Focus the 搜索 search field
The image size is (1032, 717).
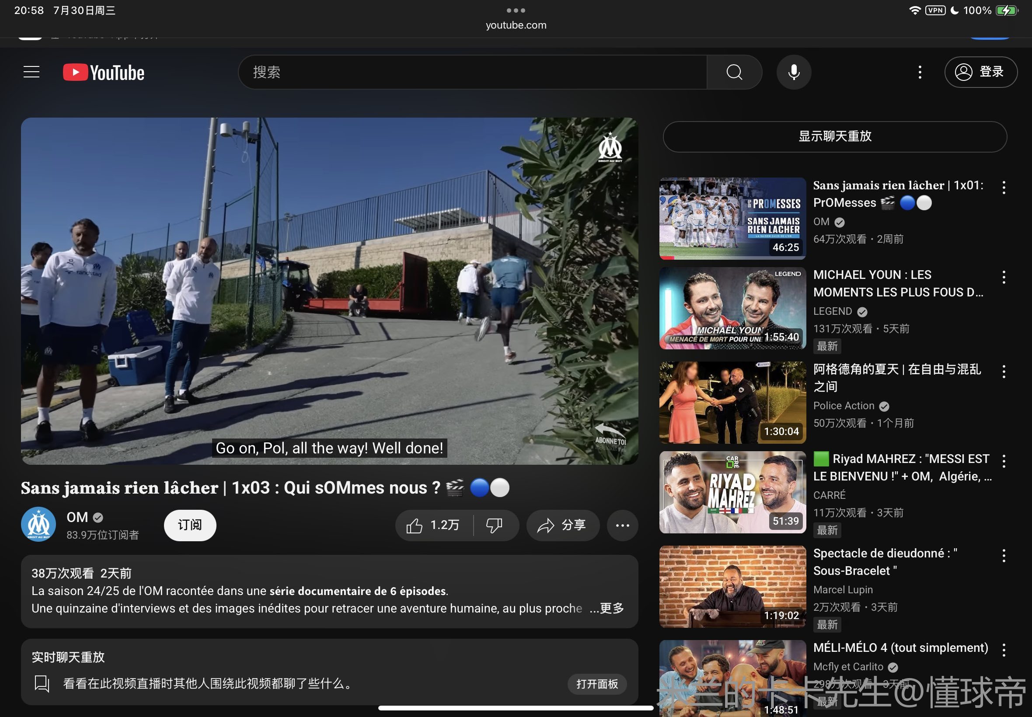[472, 72]
